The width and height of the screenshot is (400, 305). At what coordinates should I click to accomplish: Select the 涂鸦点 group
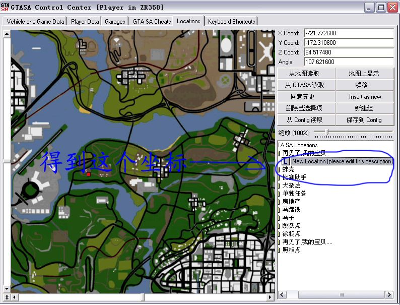(291, 234)
